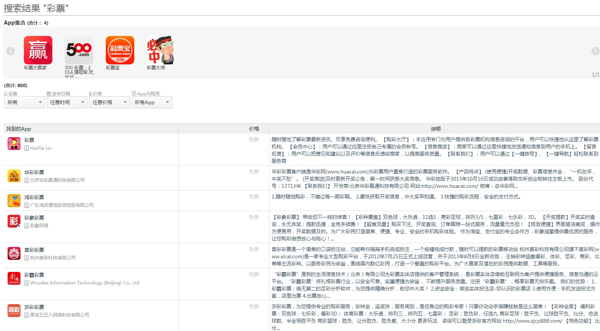Open the 所有App in-app purchase dropdown

tap(152, 102)
